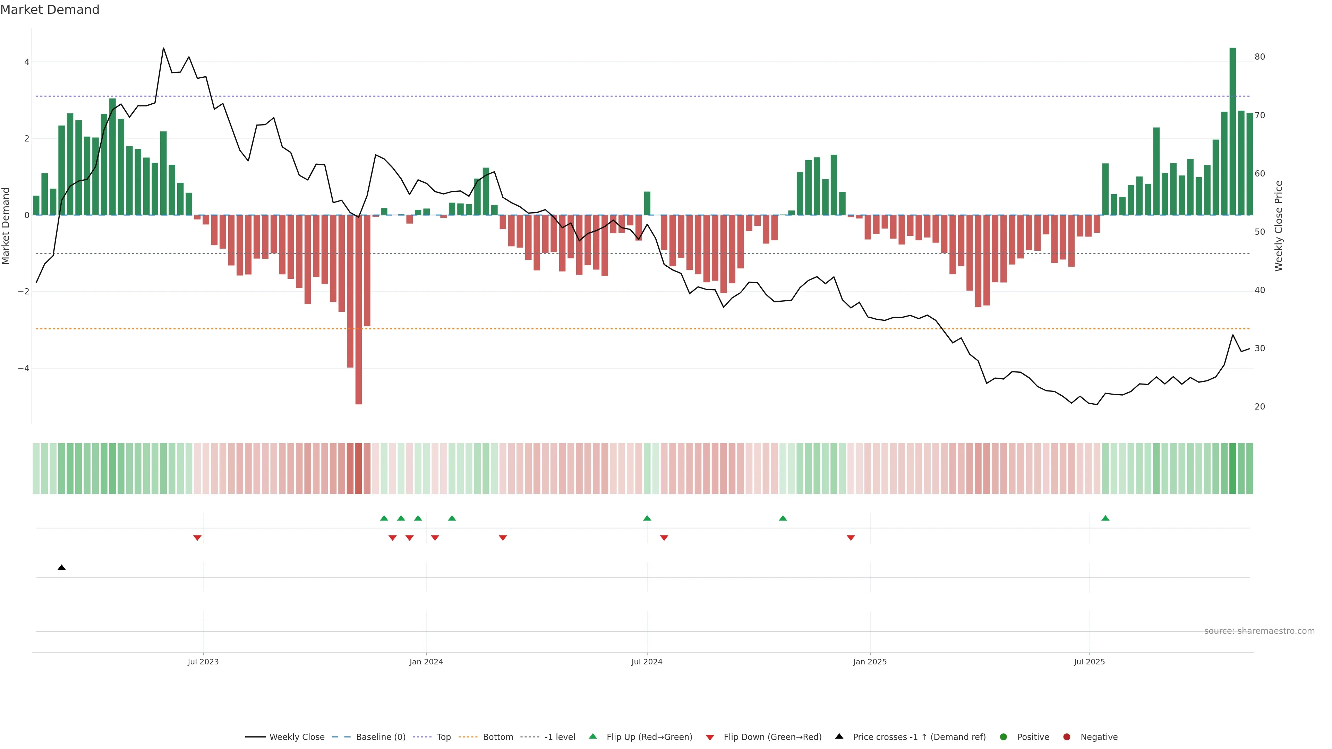Click the green Positive circle icon in legend
1332x749 pixels.
click(x=1003, y=737)
